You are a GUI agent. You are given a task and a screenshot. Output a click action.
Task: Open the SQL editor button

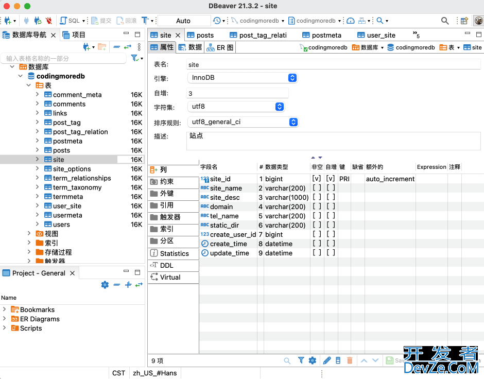(70, 21)
